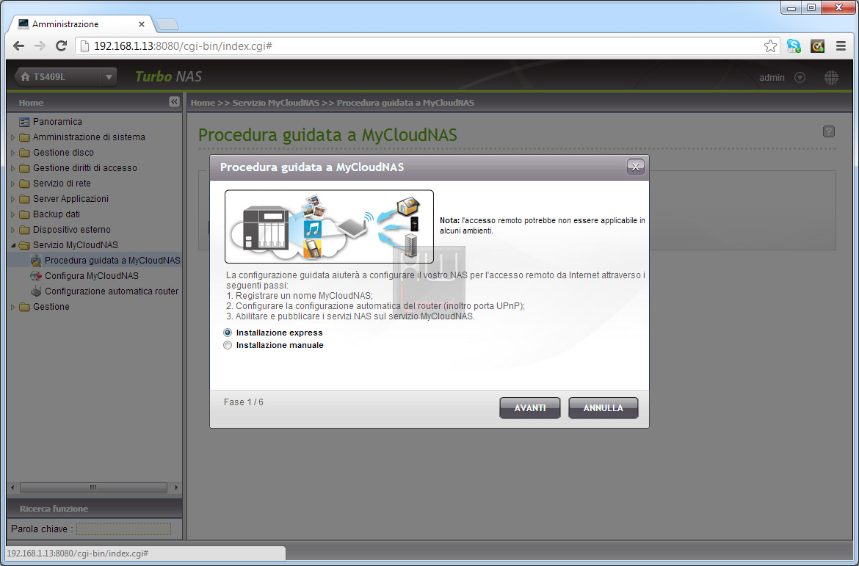Expand the Servizio di rete tree node

point(13,184)
